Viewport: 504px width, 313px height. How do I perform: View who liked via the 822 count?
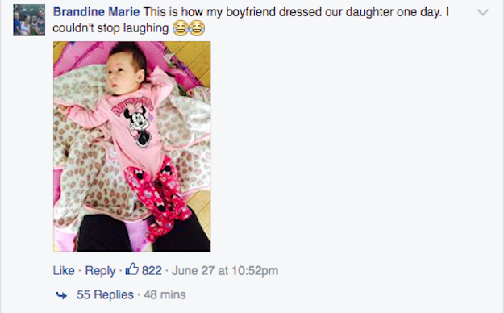pyautogui.click(x=152, y=270)
